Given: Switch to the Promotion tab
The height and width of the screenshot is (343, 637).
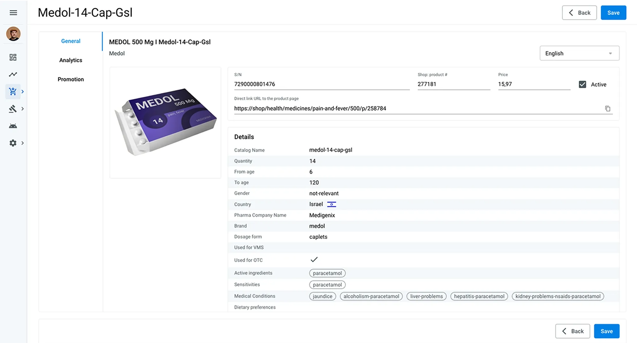Looking at the screenshot, I should tap(71, 79).
